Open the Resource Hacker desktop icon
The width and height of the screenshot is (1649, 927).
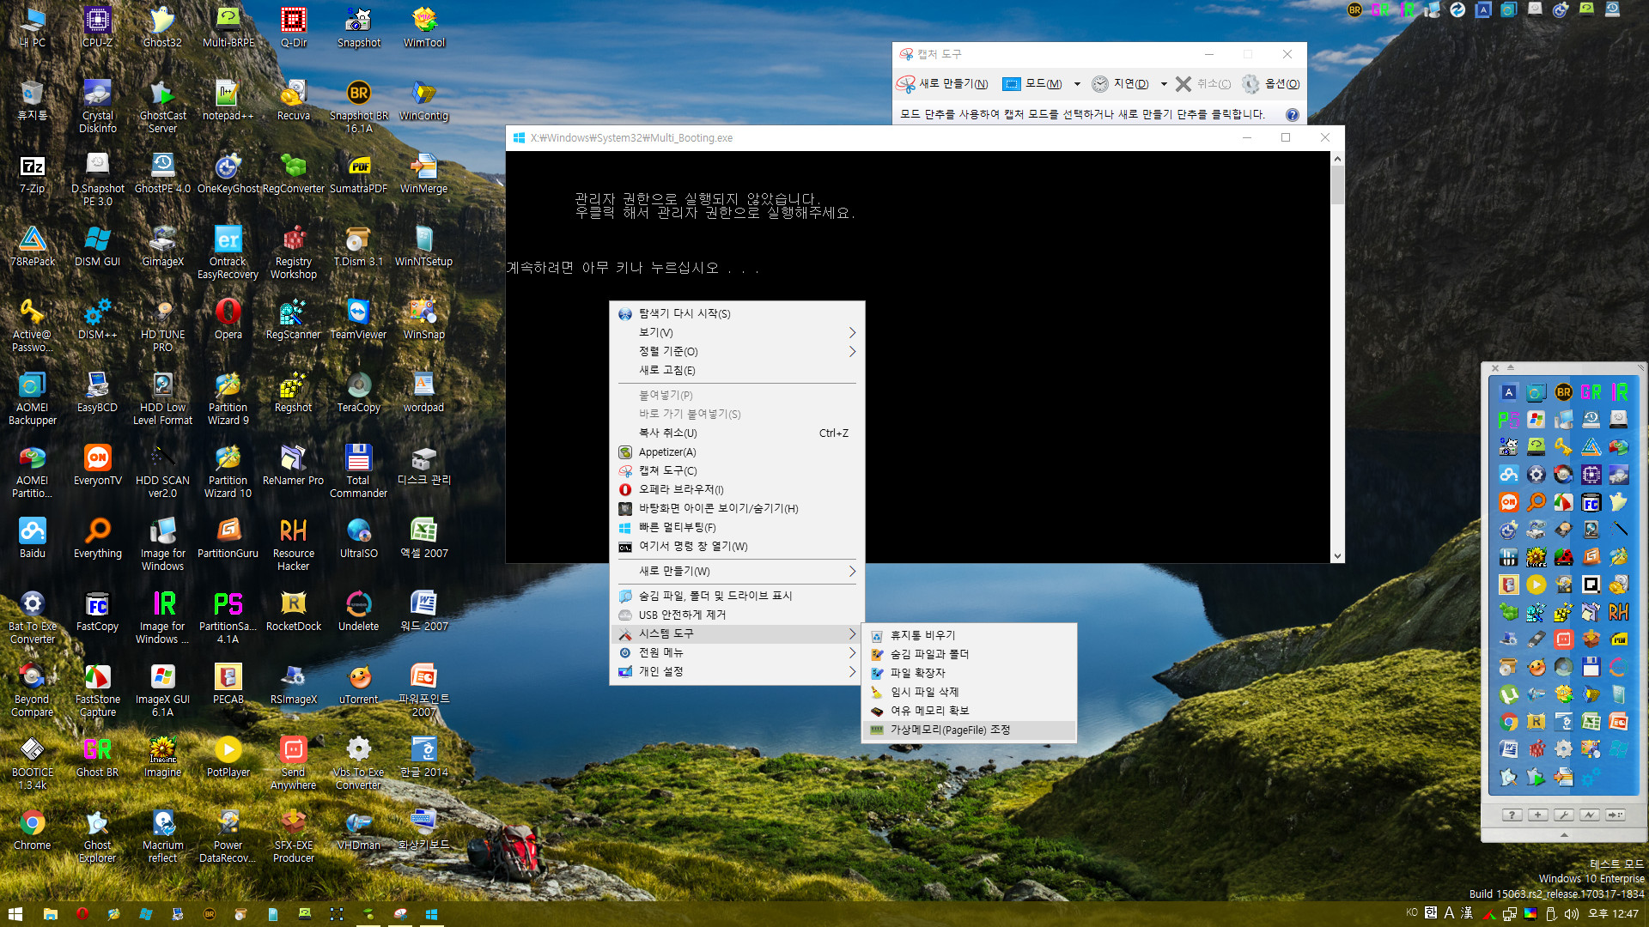click(294, 544)
